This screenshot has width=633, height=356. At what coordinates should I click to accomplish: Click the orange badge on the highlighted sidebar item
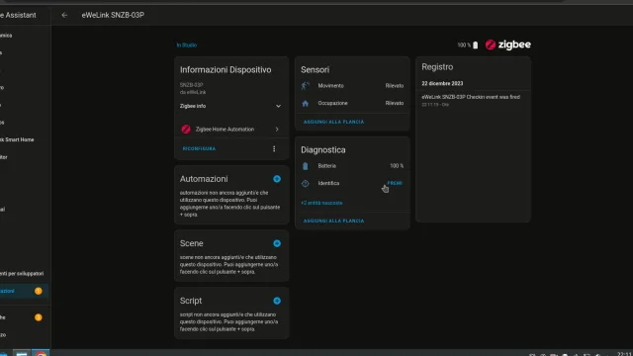click(39, 291)
